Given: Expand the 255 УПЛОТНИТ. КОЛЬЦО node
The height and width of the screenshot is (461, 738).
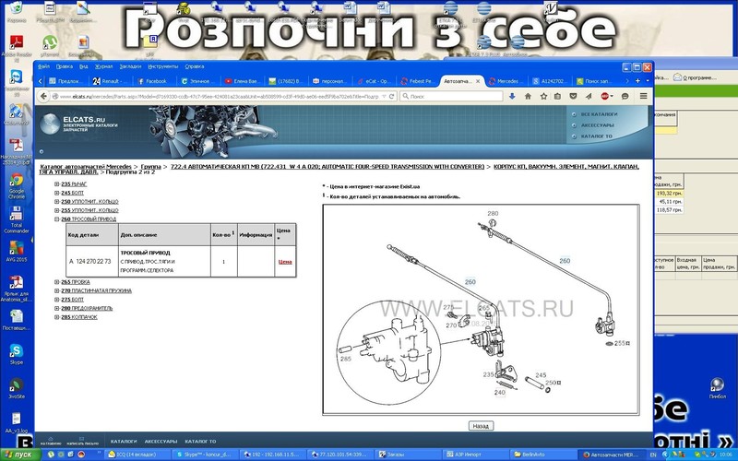Looking at the screenshot, I should point(56,210).
